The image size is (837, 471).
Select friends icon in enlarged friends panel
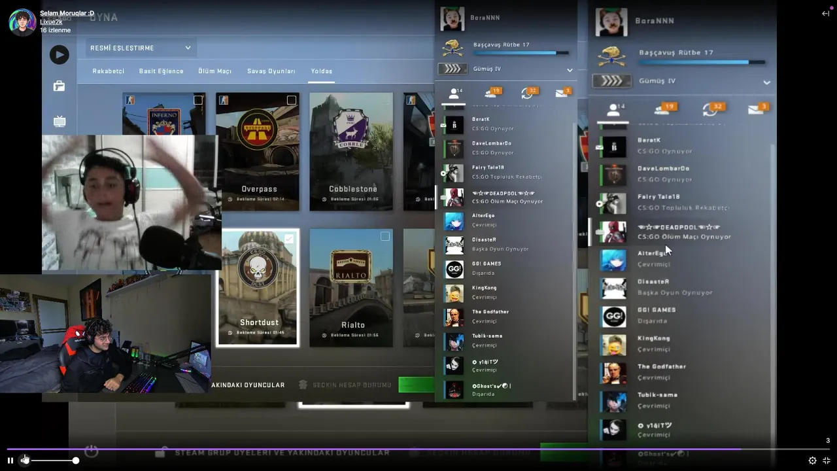click(613, 109)
